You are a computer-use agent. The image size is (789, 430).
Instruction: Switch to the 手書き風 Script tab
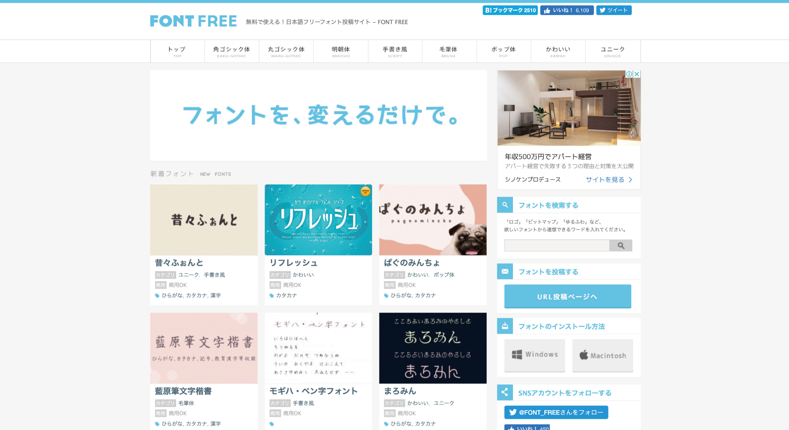click(395, 51)
